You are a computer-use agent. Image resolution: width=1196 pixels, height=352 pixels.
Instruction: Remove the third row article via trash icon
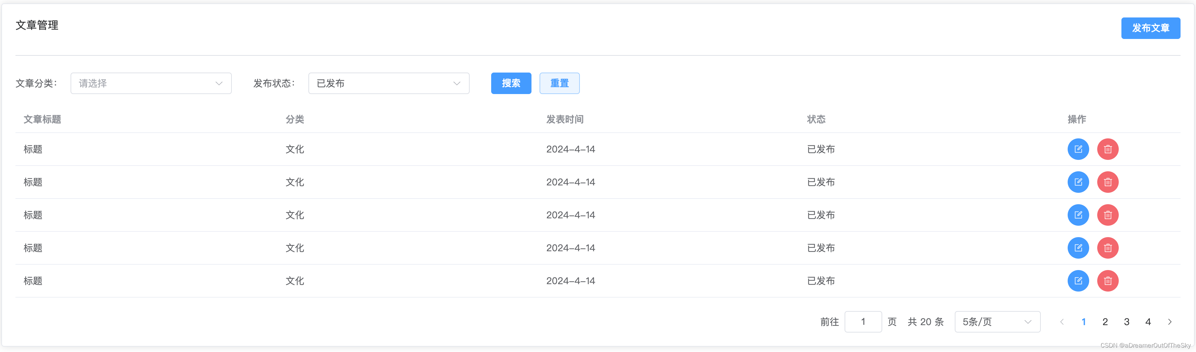1108,215
